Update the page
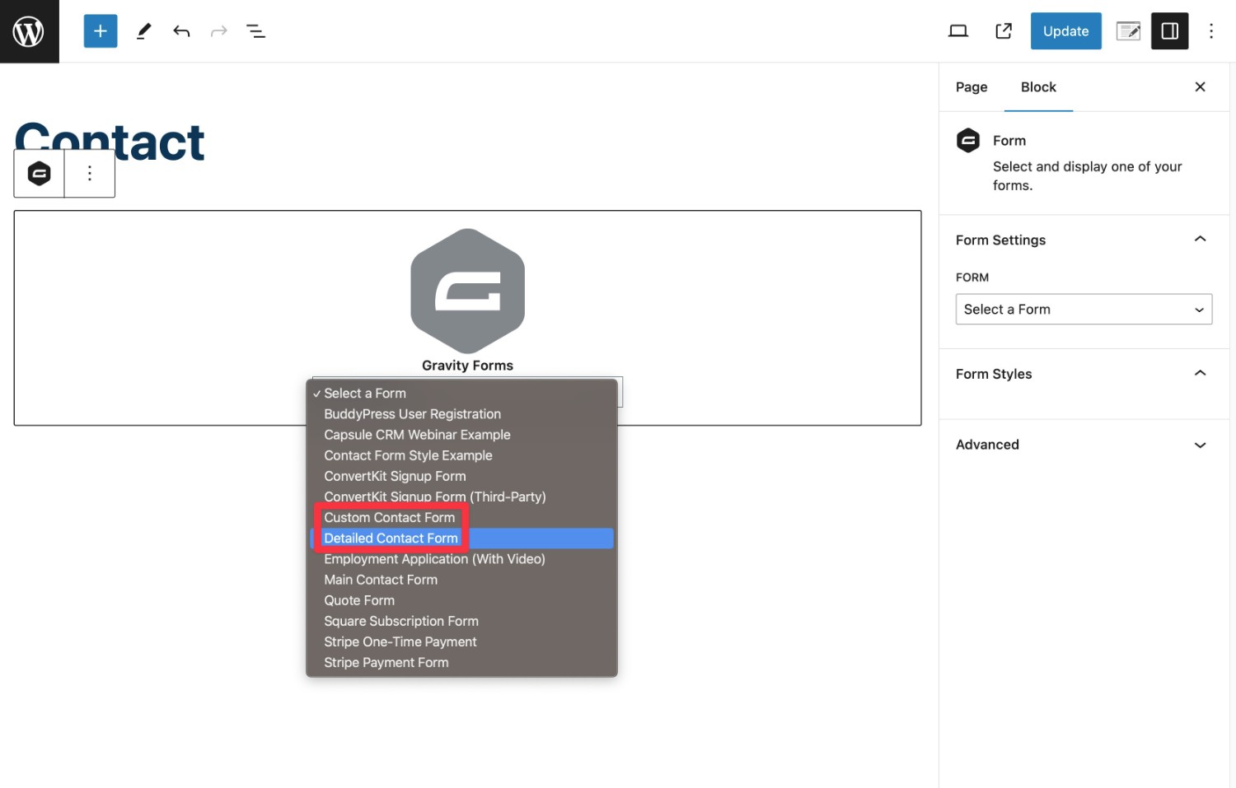Image resolution: width=1236 pixels, height=788 pixels. click(1065, 31)
